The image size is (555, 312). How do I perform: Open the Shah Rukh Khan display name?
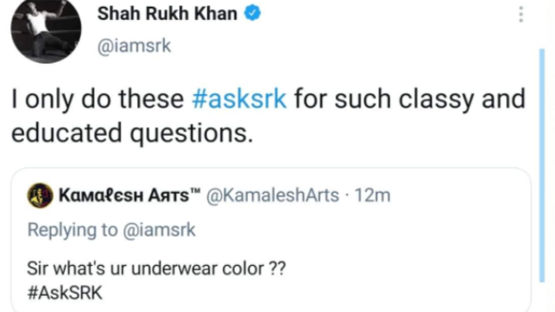pyautogui.click(x=167, y=15)
